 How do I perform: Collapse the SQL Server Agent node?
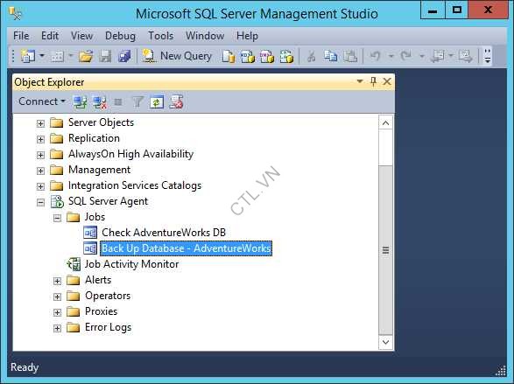tap(40, 202)
